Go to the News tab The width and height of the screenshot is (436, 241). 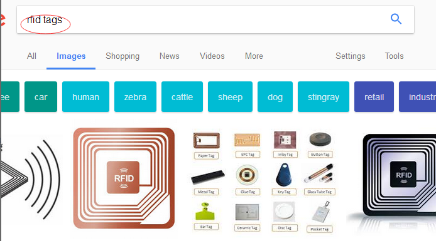(x=170, y=56)
